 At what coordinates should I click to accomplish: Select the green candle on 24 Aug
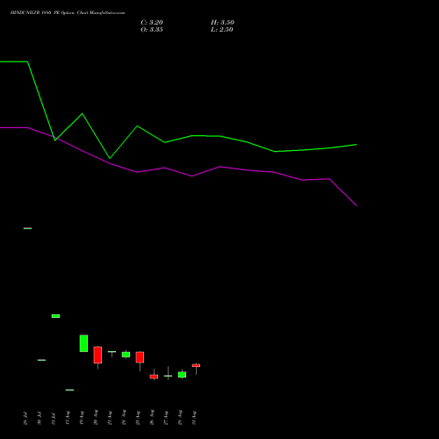pyautogui.click(x=126, y=355)
